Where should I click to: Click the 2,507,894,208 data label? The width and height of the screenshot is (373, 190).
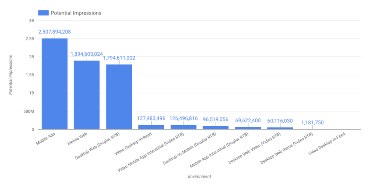(x=55, y=32)
